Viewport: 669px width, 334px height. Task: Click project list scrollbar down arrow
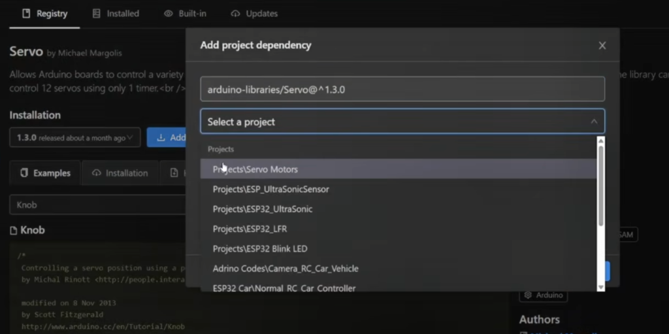pos(601,288)
